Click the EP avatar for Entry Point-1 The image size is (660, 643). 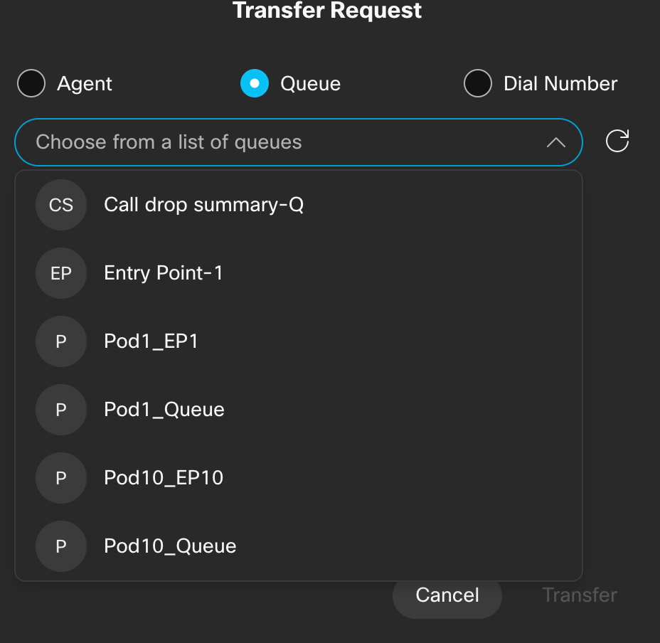[61, 273]
